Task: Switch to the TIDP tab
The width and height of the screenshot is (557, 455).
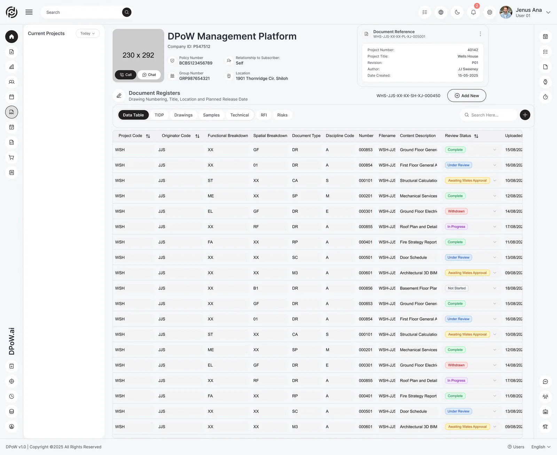Action: (x=159, y=115)
